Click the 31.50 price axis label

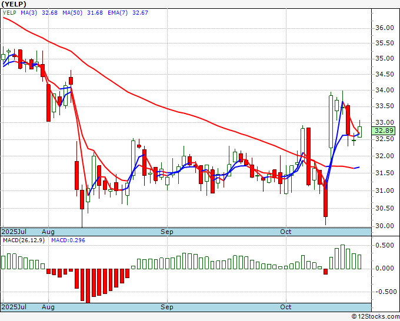point(385,173)
